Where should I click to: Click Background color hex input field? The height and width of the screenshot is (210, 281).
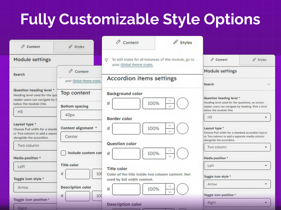click(126, 103)
